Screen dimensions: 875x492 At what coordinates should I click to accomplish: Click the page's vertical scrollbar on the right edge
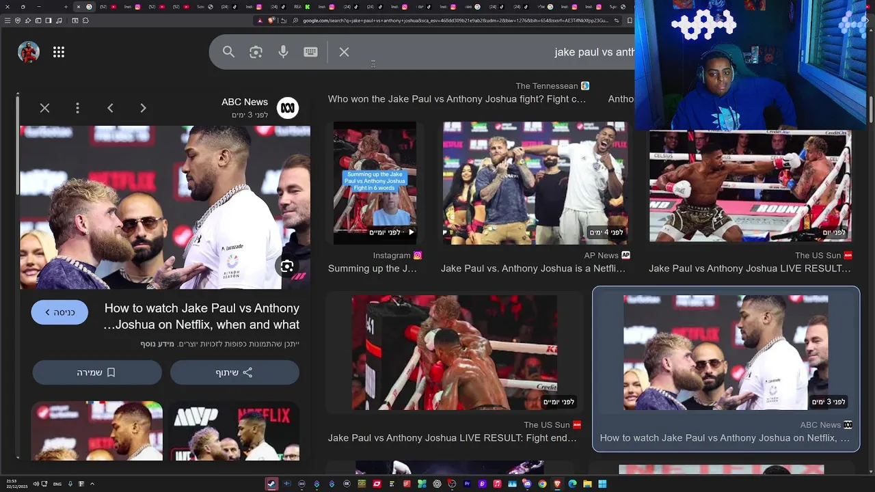pyautogui.click(x=870, y=109)
